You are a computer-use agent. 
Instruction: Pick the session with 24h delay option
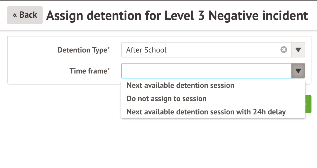(206, 112)
